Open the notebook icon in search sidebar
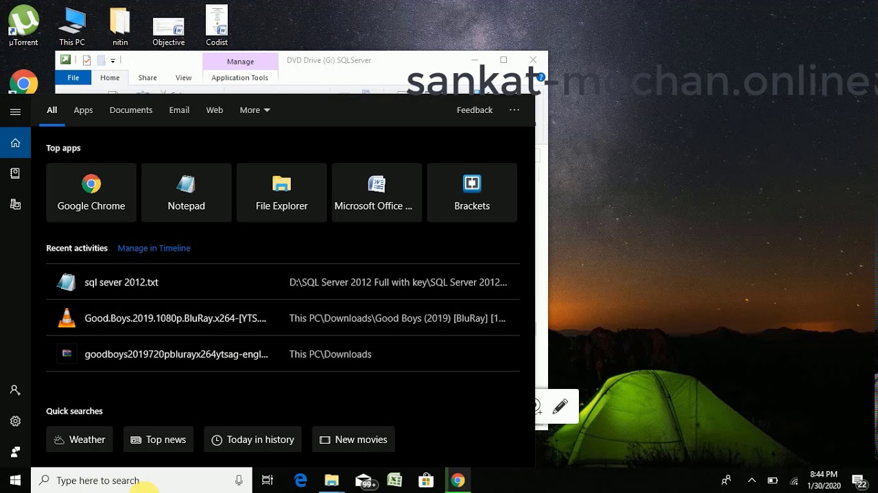 click(x=15, y=174)
